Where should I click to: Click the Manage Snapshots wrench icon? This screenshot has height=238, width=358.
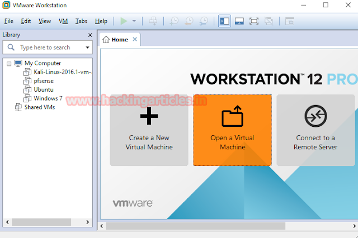[x=204, y=21]
